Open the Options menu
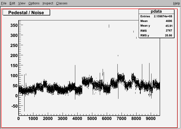Screen dimensions: 181x129 click(34, 3)
